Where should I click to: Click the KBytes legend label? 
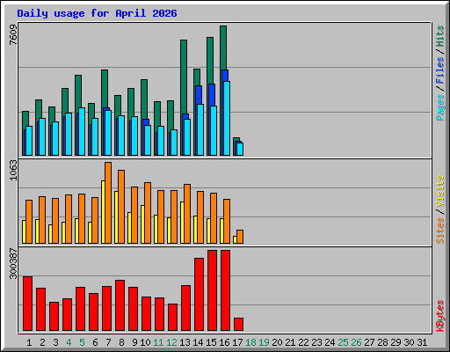point(439,316)
